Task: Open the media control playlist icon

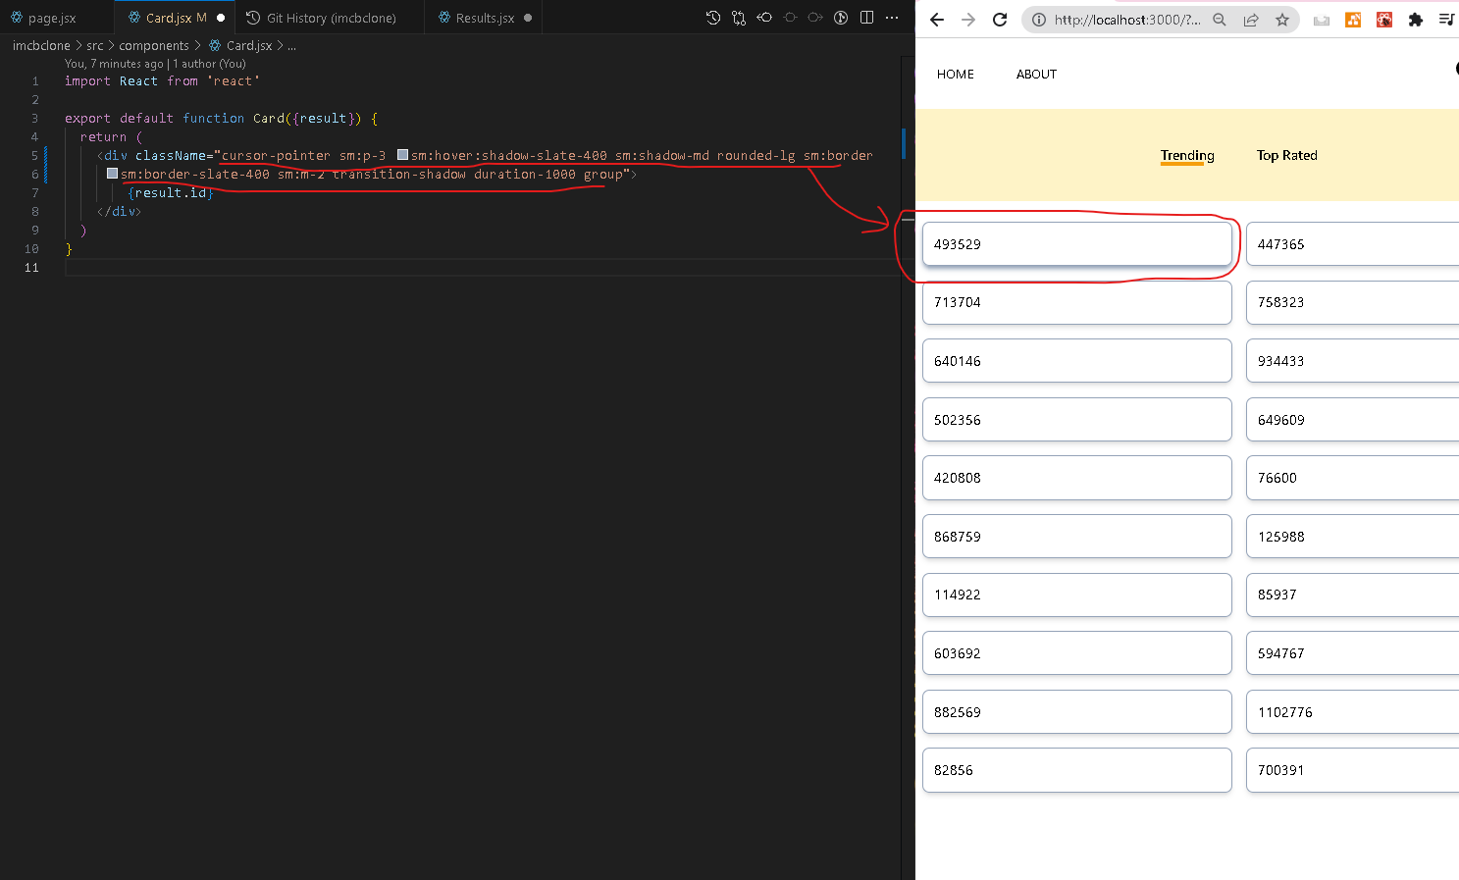Action: click(1447, 20)
